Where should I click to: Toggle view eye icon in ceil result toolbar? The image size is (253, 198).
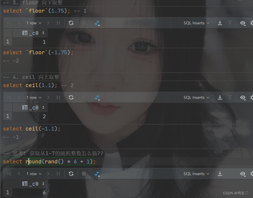pos(243,98)
